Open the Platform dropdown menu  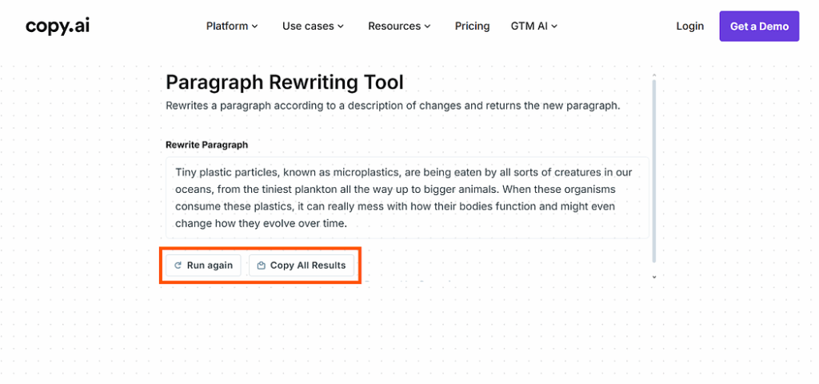point(232,26)
